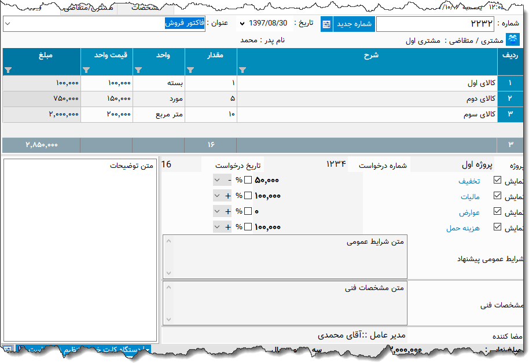The width and height of the screenshot is (529, 363).
Task: Click the filter icon in the شرح column
Action: point(242,69)
